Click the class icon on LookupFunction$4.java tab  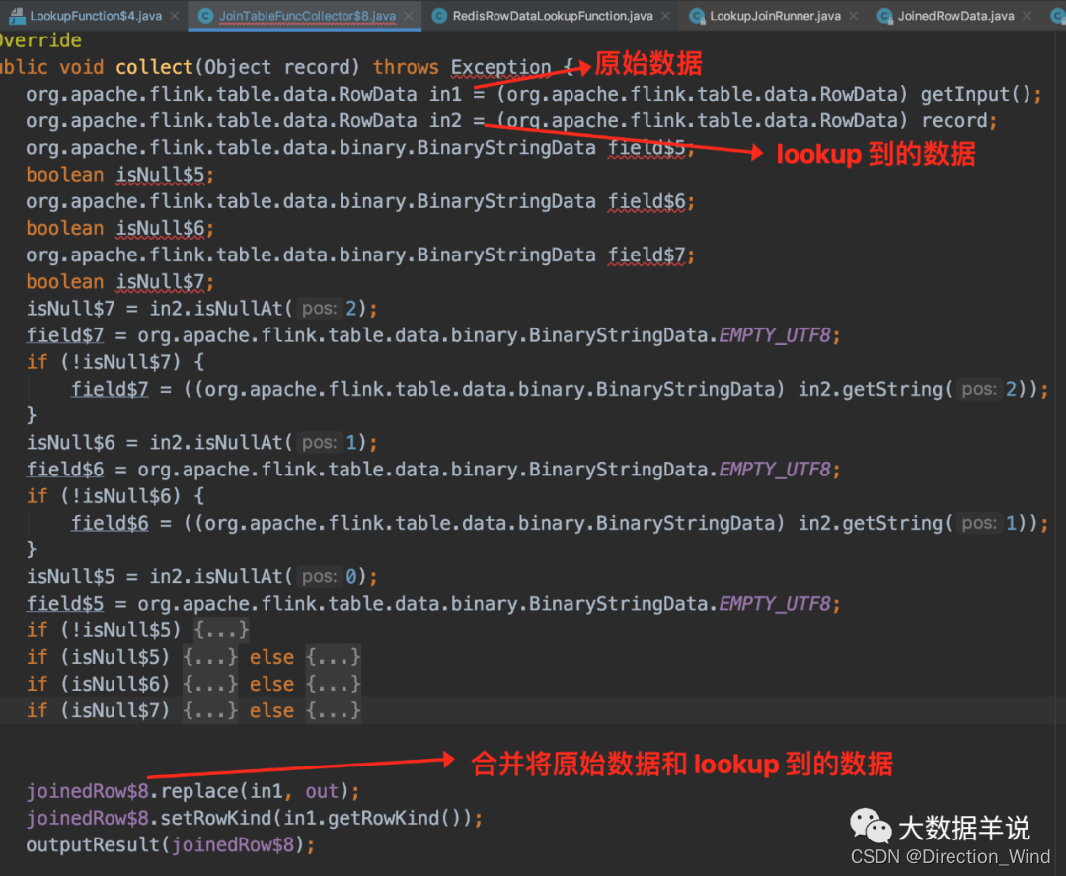15,16
